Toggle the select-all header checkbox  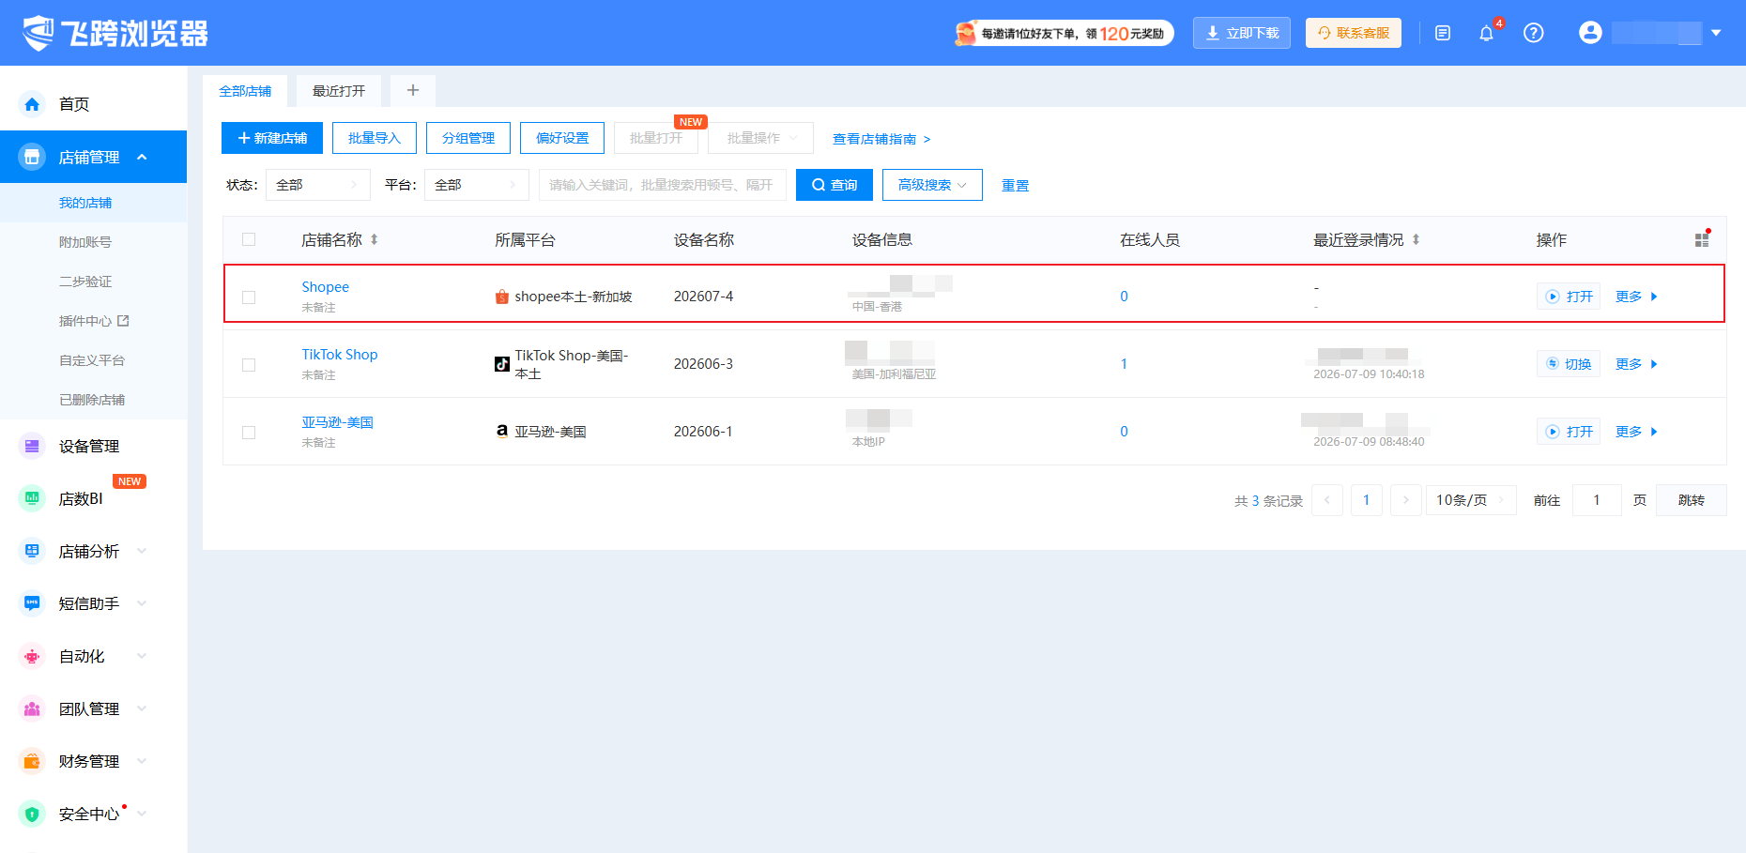[x=249, y=239]
